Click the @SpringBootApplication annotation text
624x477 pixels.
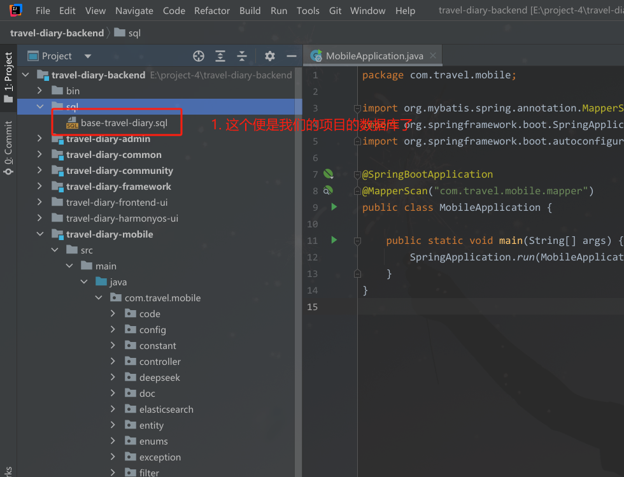pyautogui.click(x=427, y=174)
